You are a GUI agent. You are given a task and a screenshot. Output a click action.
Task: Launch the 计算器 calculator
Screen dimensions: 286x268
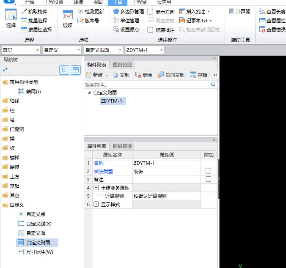point(240,12)
